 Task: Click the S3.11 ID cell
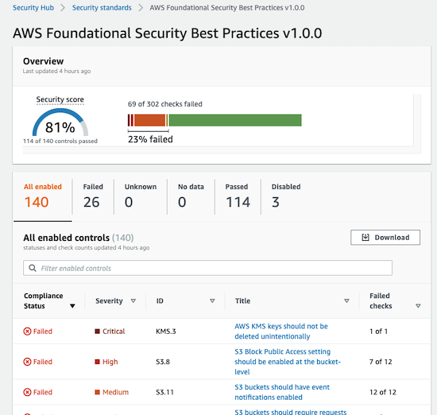[x=164, y=392]
